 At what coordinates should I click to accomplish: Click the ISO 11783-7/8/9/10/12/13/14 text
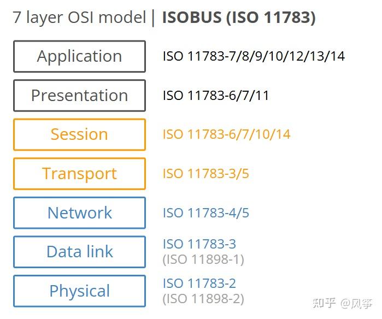point(254,56)
